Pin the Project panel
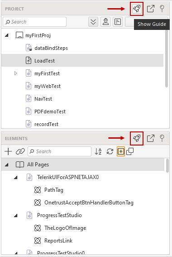Screen dimensions: 172x257 162,9
